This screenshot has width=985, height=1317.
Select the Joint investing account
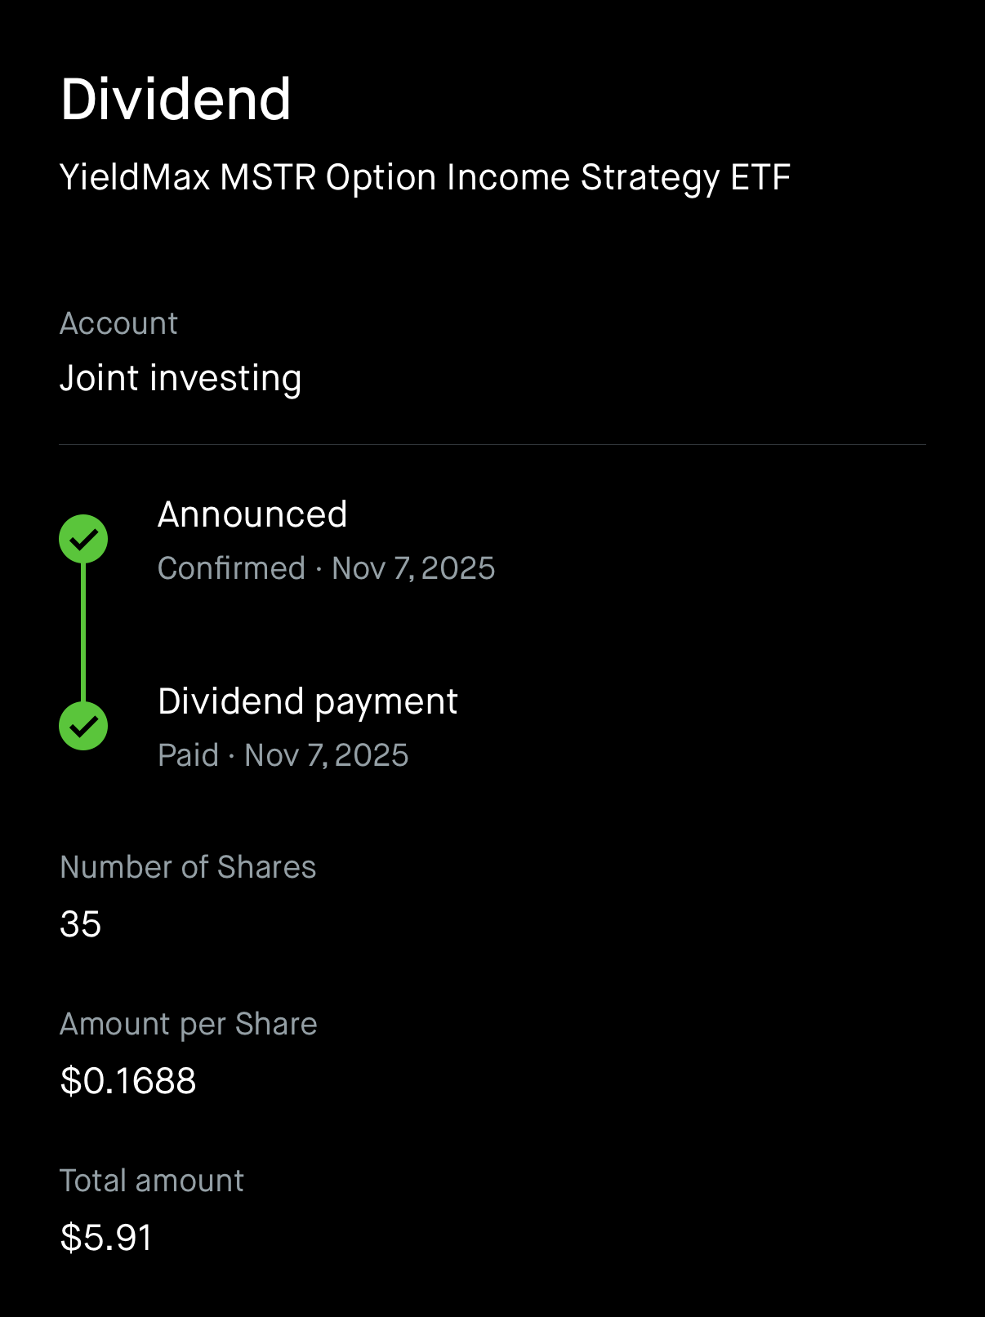(181, 378)
